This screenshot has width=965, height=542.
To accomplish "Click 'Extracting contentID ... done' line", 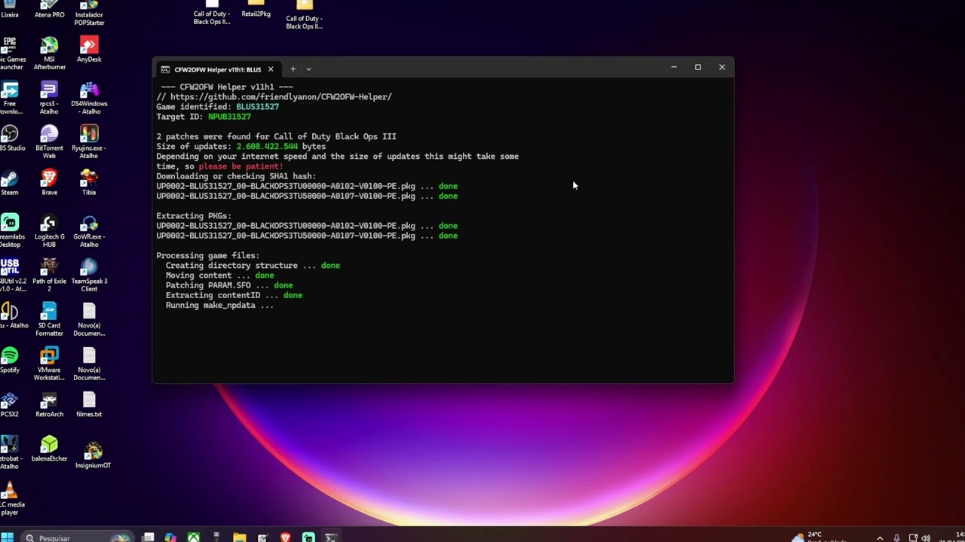I will click(x=234, y=295).
